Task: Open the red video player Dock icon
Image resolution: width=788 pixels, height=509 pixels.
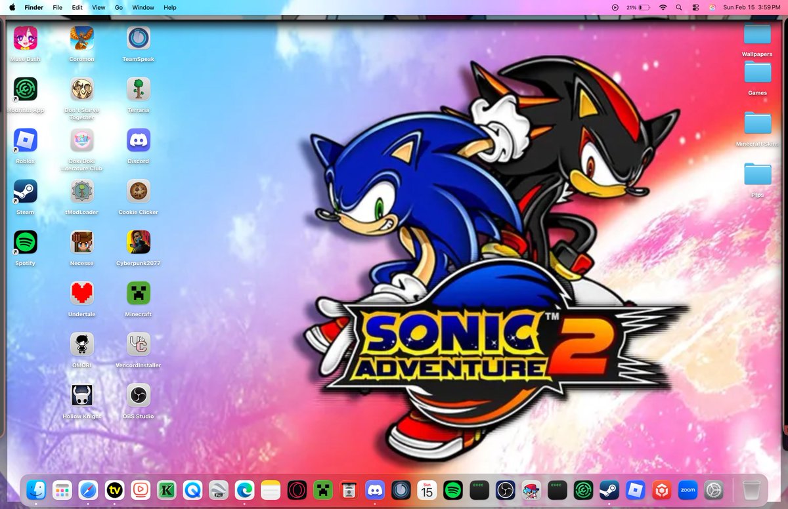Action: tap(141, 489)
